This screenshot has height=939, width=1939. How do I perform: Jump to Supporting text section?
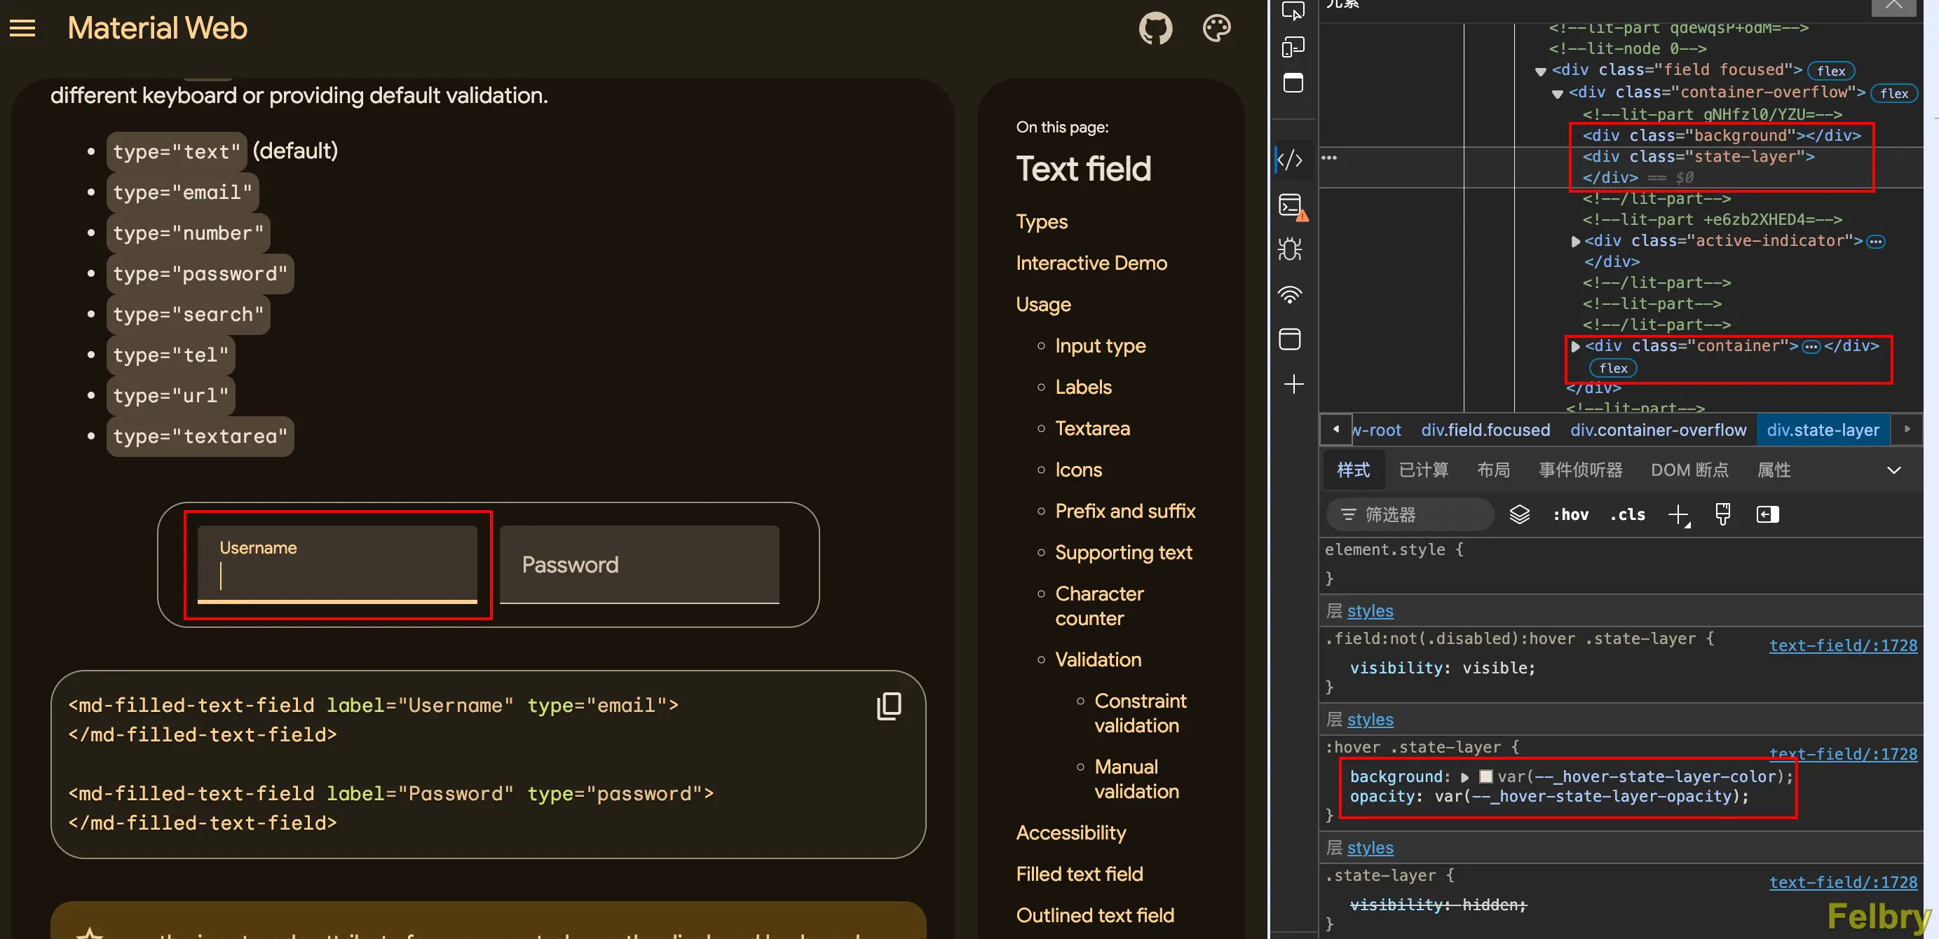click(x=1123, y=553)
